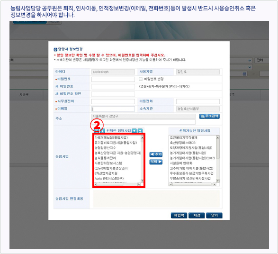Expand the lower dropdown chevron in the background page

[250, 67]
